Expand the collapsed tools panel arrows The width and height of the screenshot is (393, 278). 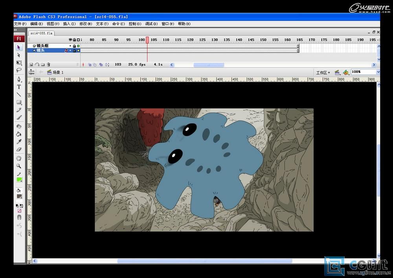[x=15, y=30]
